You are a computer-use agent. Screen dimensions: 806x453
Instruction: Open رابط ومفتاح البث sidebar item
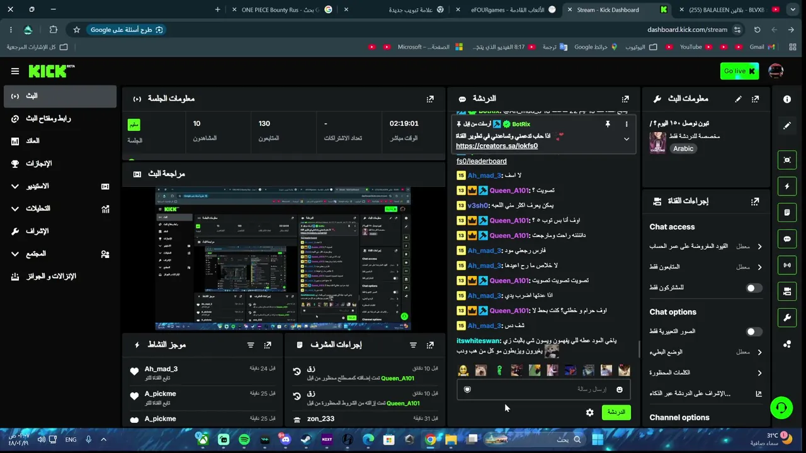coord(59,118)
